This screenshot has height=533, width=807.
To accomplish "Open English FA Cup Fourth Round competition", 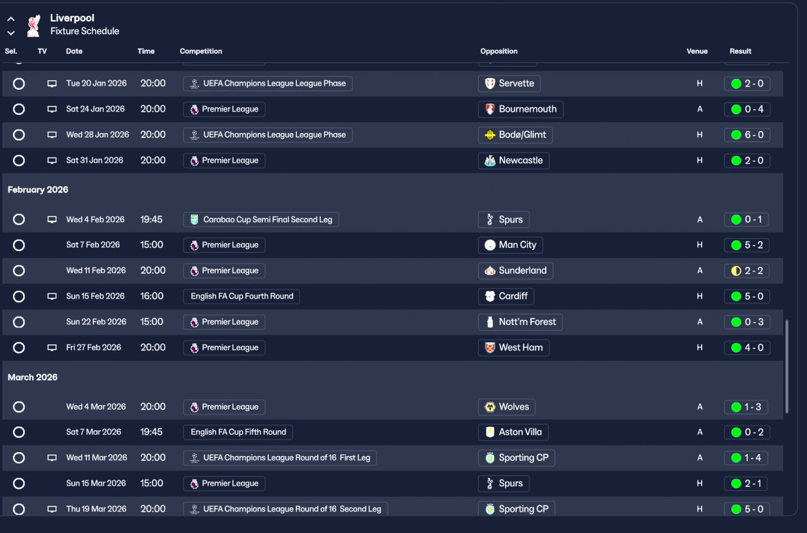I will click(241, 296).
